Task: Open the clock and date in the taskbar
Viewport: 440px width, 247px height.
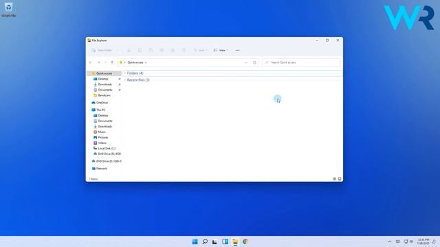Action: coord(423,242)
